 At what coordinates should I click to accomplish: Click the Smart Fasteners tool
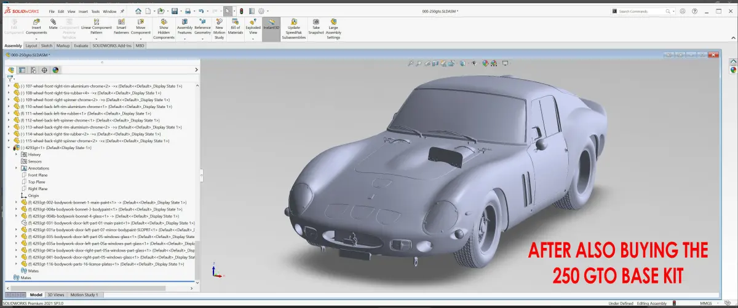pos(121,26)
